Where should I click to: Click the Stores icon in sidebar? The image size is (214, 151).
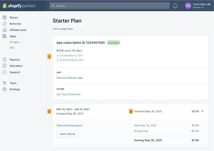4,18
